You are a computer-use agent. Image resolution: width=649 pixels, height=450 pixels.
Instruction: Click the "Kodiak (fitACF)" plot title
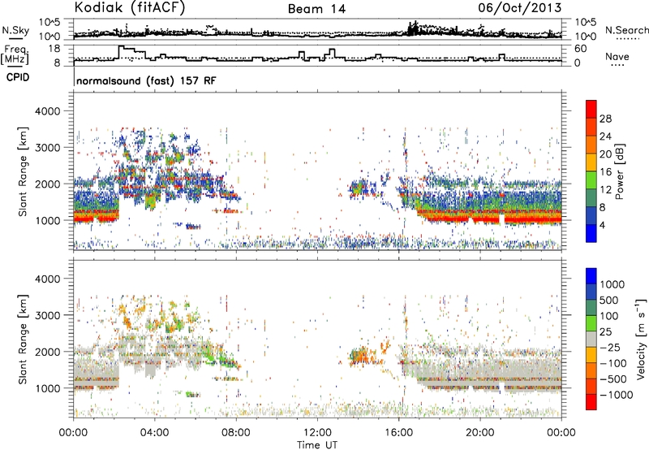pos(130,7)
